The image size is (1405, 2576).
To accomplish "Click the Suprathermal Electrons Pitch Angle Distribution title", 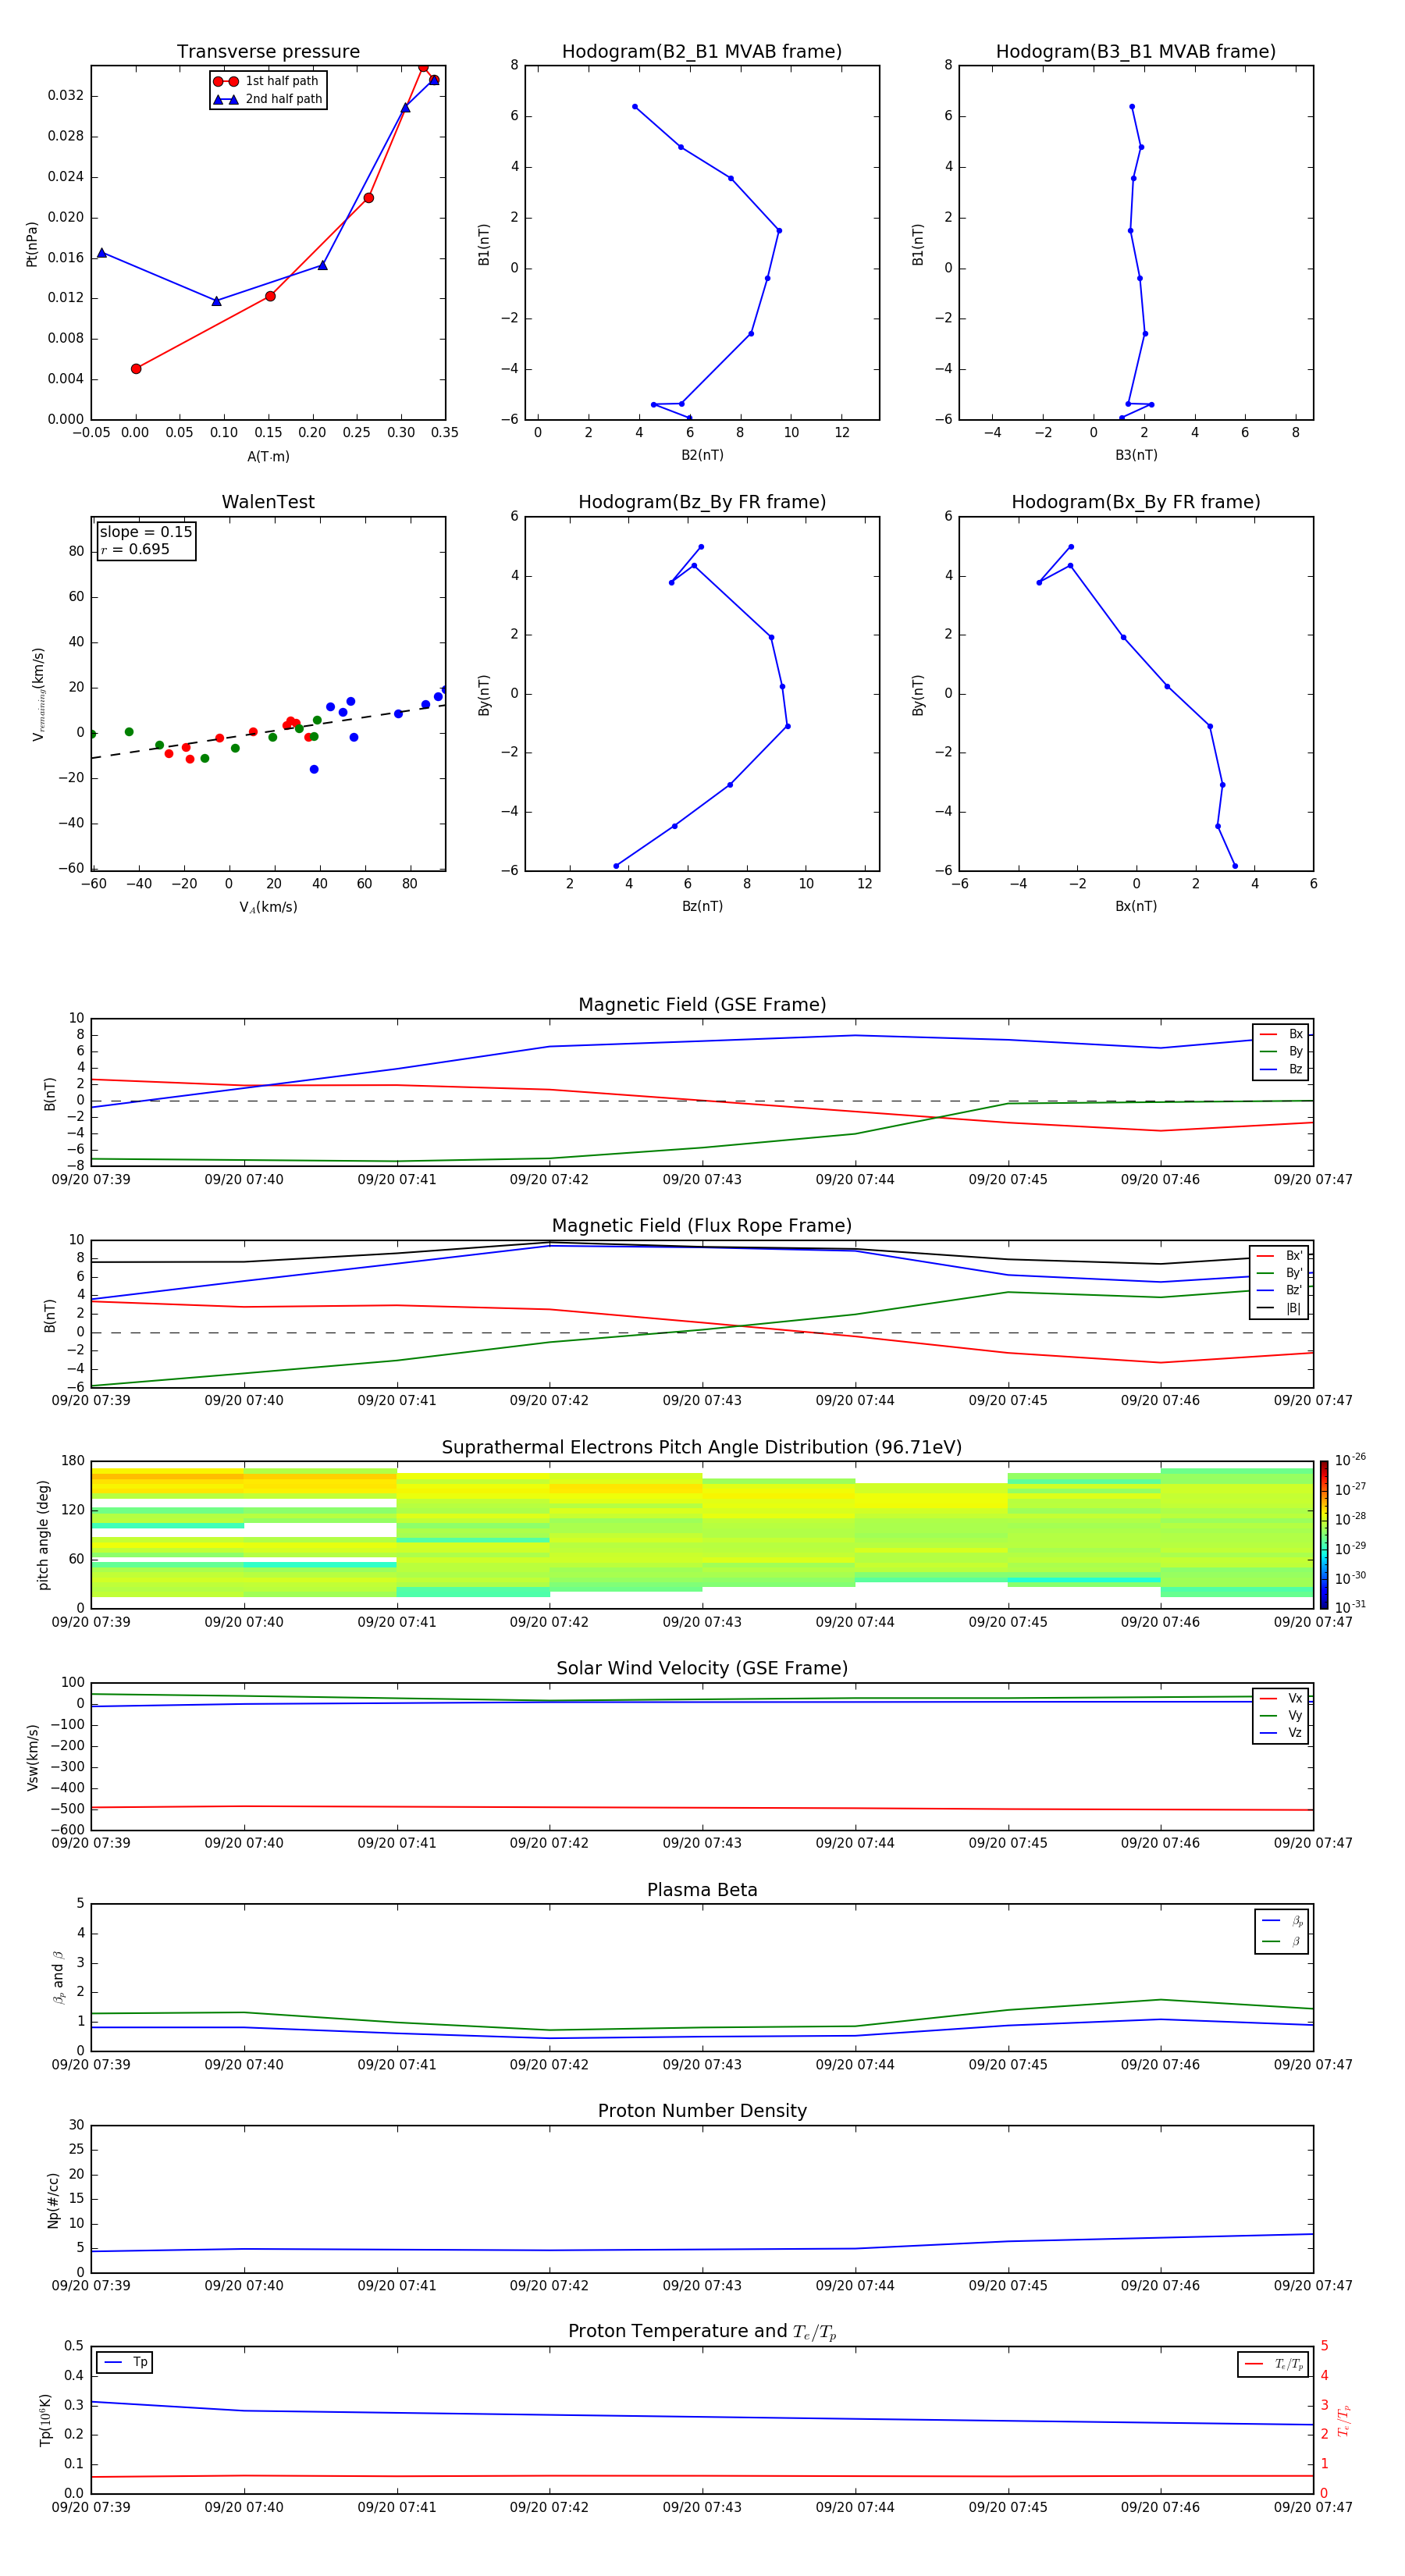I will coord(702,1448).
